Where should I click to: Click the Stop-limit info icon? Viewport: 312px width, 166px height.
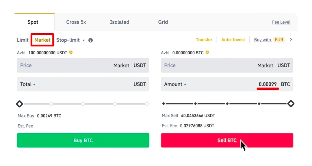click(x=90, y=40)
